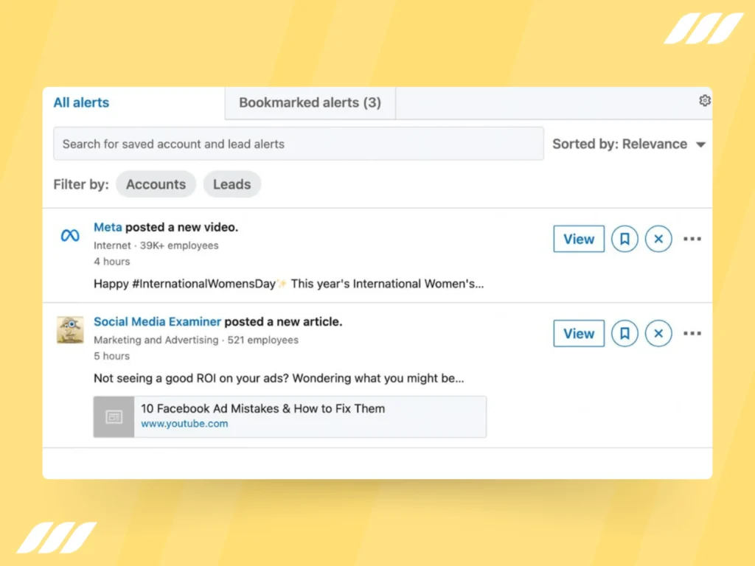The height and width of the screenshot is (566, 755).
Task: Expand the sort options chevron
Action: click(700, 144)
